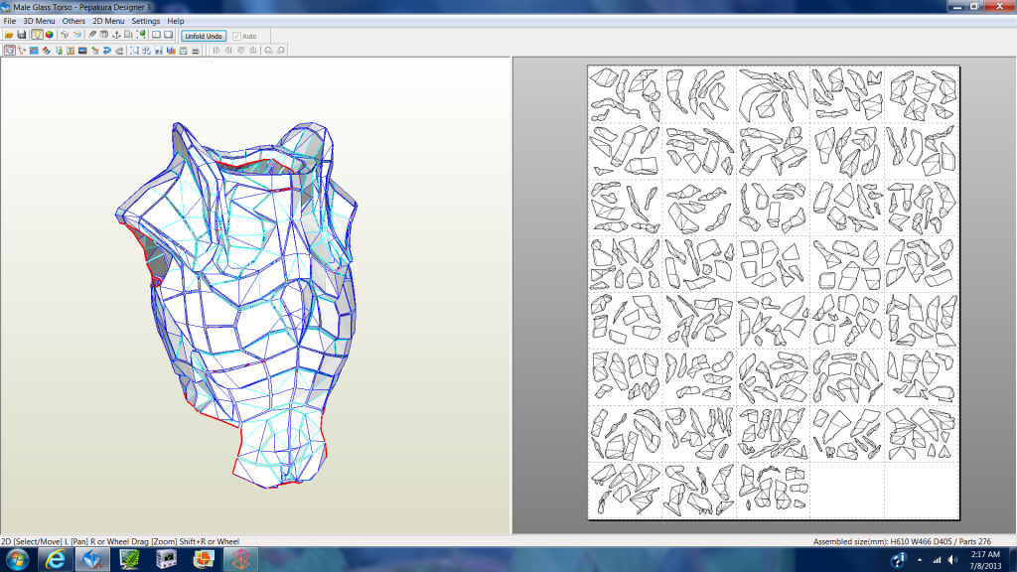Click the grey back arrow undo icon
The width and height of the screenshot is (1017, 572).
[x=119, y=50]
